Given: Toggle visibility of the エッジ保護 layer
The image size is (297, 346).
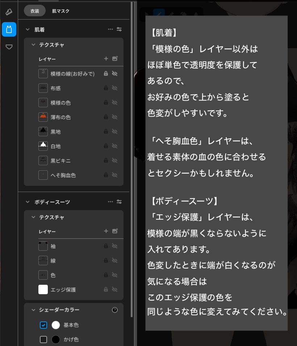Looking at the screenshot, I should point(114,289).
